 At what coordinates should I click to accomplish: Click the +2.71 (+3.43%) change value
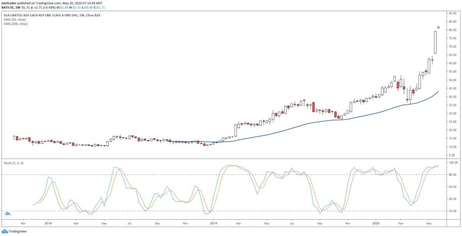44,7
